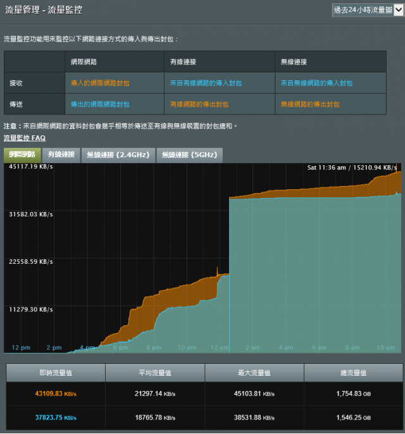
Task: Click the 11279.30 KB/s axis label
Action: coord(31,310)
